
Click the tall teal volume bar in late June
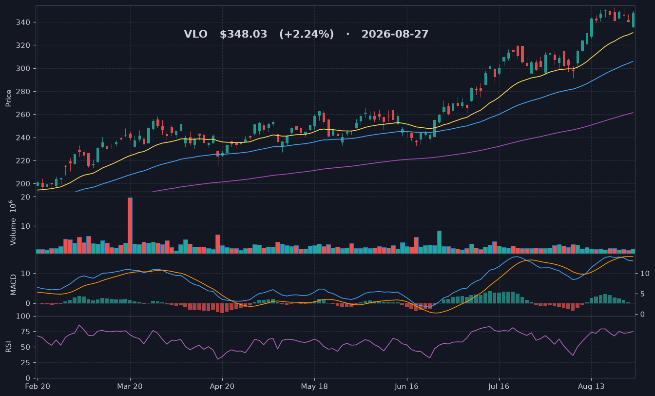click(439, 242)
